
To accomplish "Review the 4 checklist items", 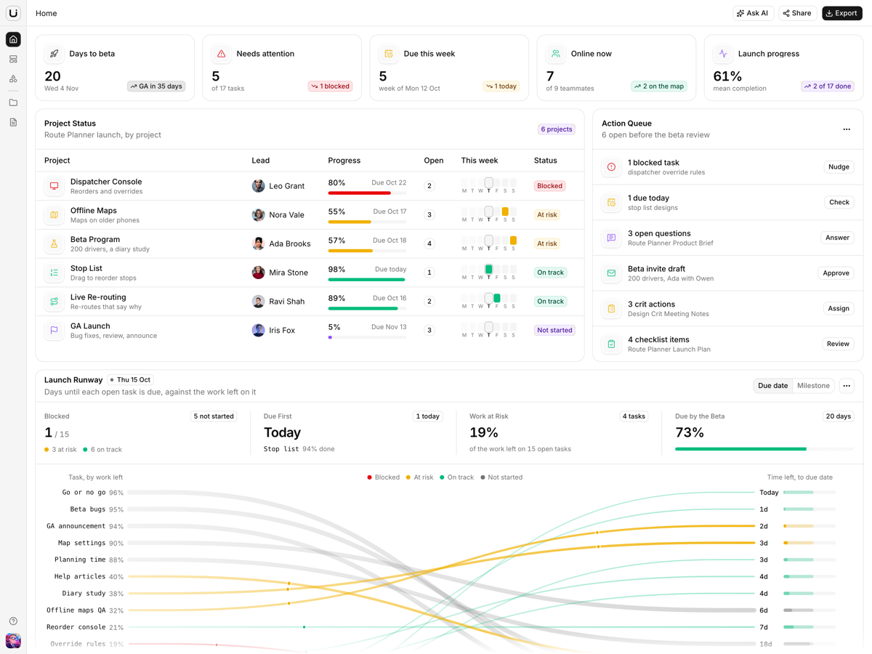I will (838, 344).
